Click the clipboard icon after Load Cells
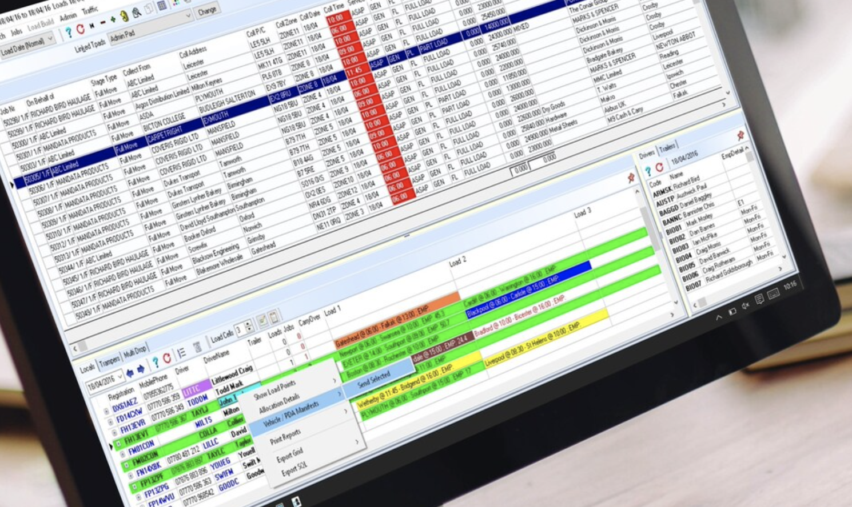Screen dimensions: 852x507 (273, 316)
